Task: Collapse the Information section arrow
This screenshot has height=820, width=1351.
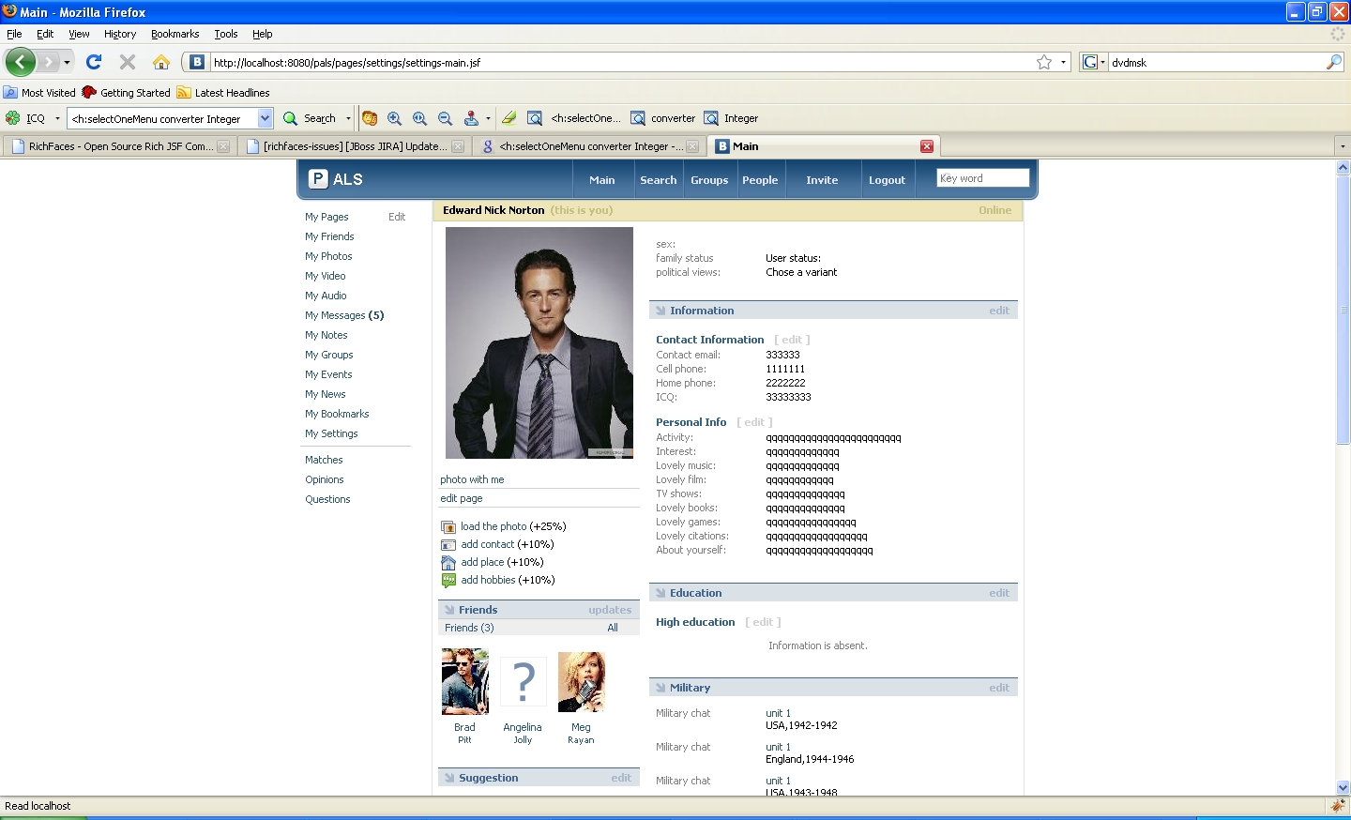Action: [660, 311]
